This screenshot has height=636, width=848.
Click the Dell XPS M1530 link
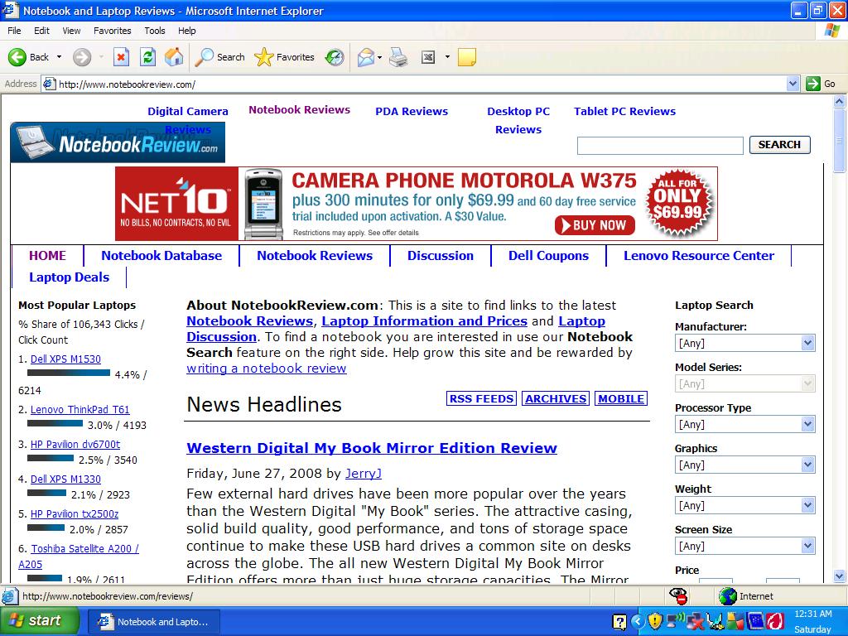coord(65,359)
